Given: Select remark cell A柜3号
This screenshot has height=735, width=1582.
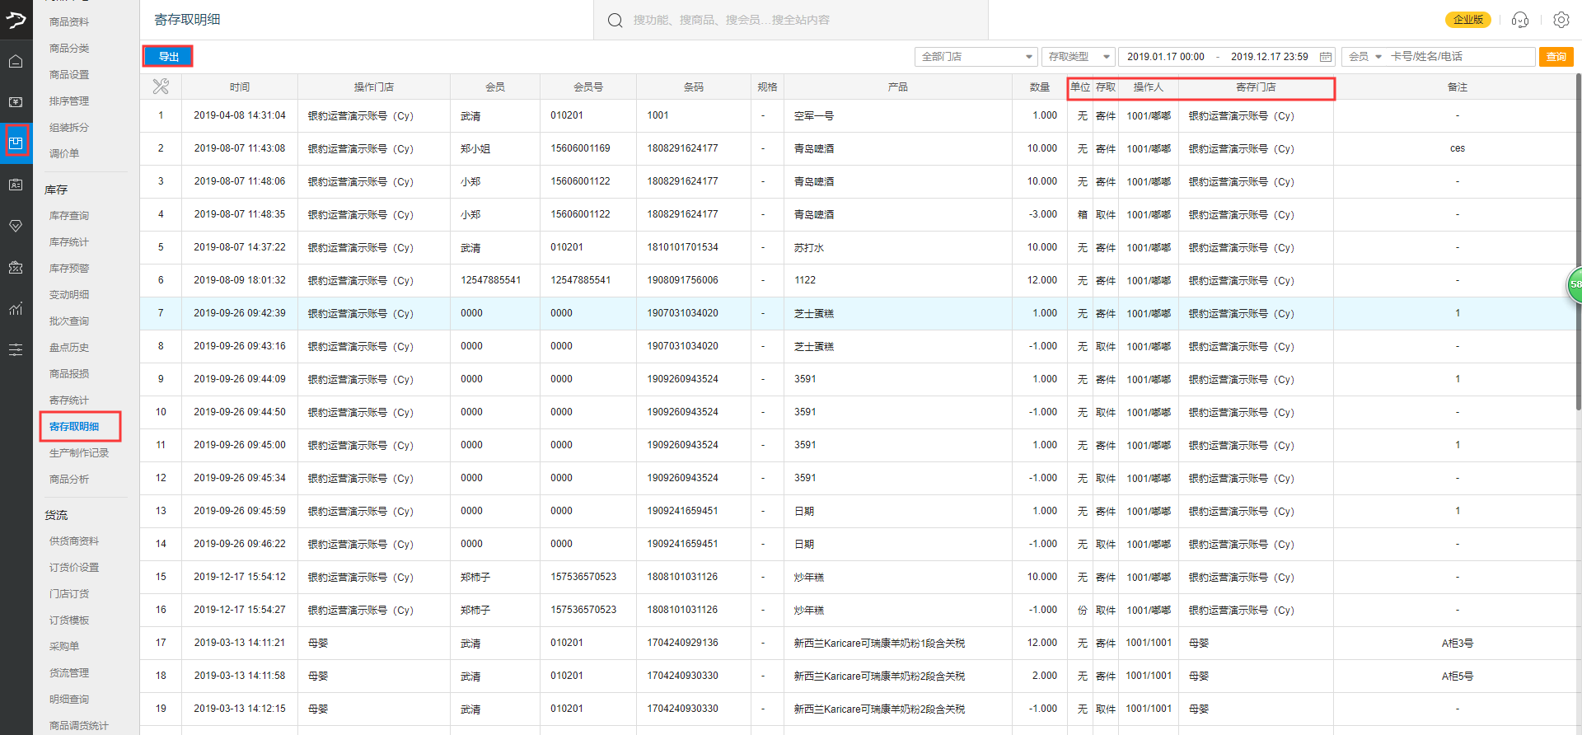Looking at the screenshot, I should tap(1458, 644).
